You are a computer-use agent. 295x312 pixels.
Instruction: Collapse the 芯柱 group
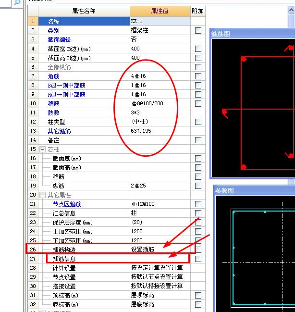[x=42, y=149]
